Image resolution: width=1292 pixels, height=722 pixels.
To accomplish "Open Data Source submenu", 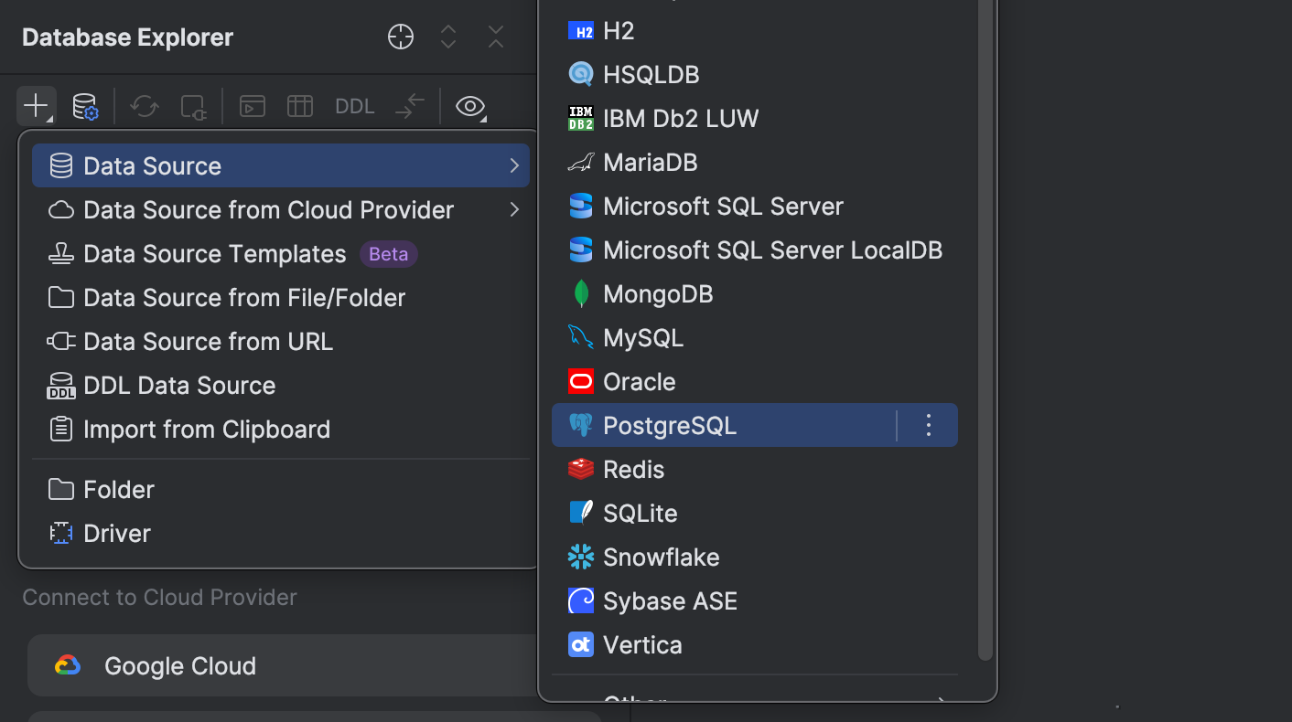I will pyautogui.click(x=281, y=165).
